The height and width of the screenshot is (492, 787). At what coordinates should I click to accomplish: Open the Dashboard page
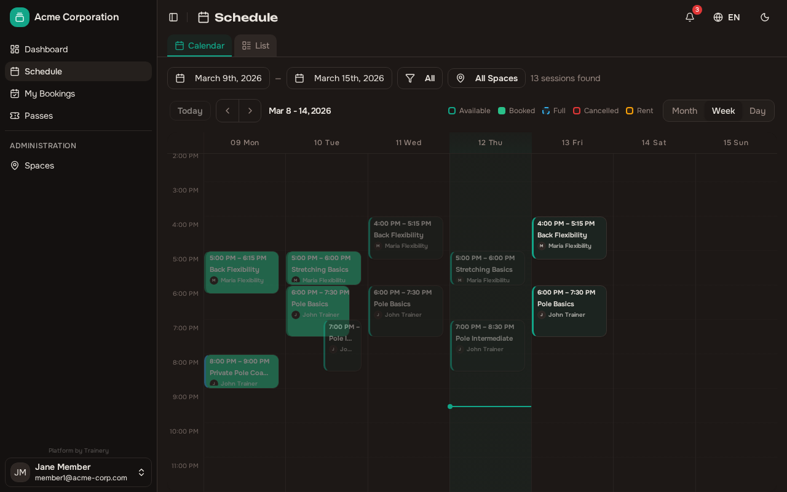point(78,49)
